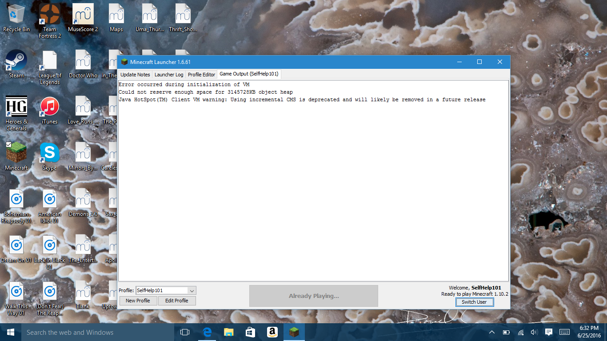Select the Blank score file on desktop
This screenshot has width=607, height=341.
[83, 295]
